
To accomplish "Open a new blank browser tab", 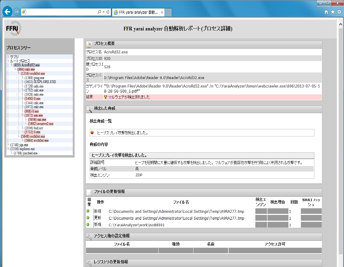I will pyautogui.click(x=168, y=12).
